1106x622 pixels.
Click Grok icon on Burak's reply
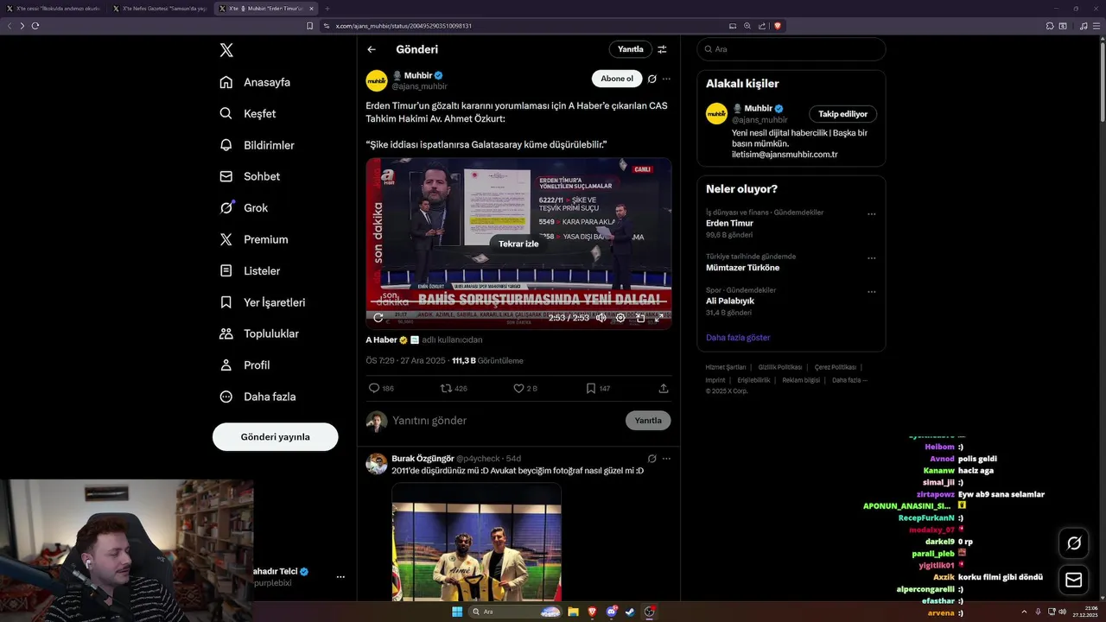tap(652, 459)
